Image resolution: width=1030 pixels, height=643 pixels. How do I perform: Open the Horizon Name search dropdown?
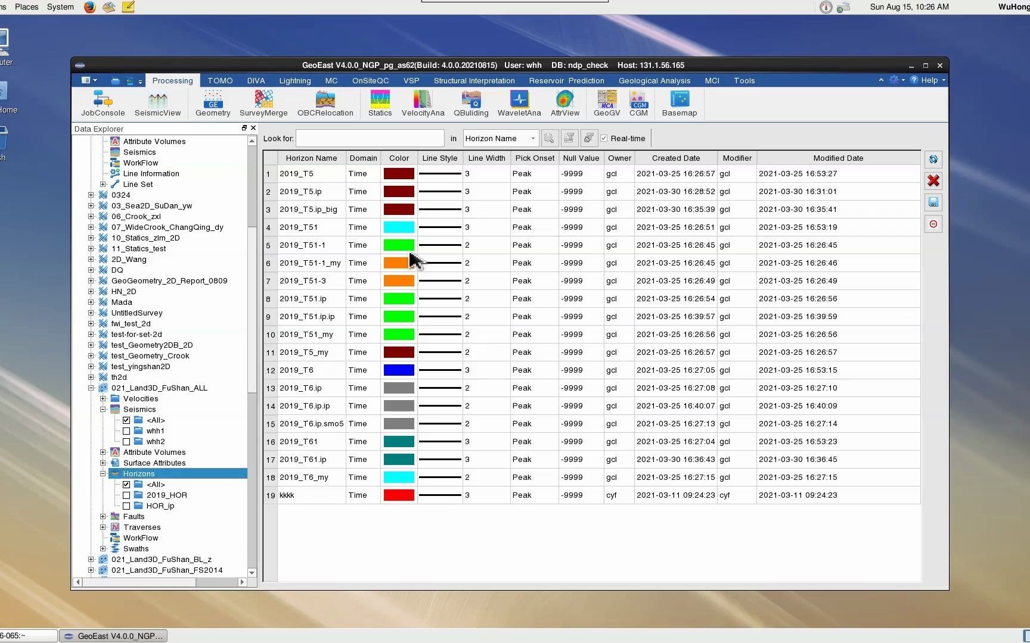click(500, 139)
